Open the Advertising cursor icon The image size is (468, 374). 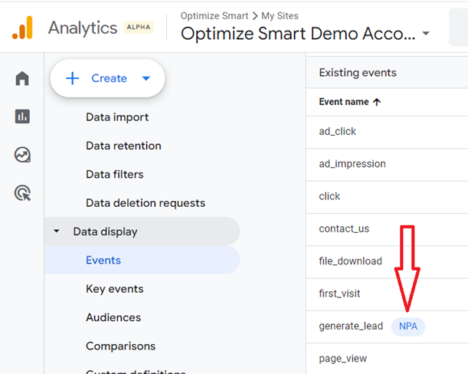pyautogui.click(x=22, y=193)
